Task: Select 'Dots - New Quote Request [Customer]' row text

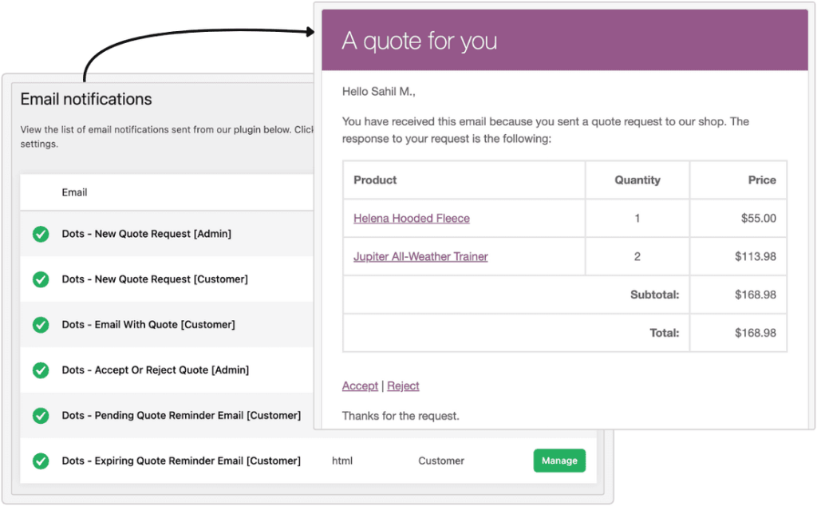Action: coord(155,279)
